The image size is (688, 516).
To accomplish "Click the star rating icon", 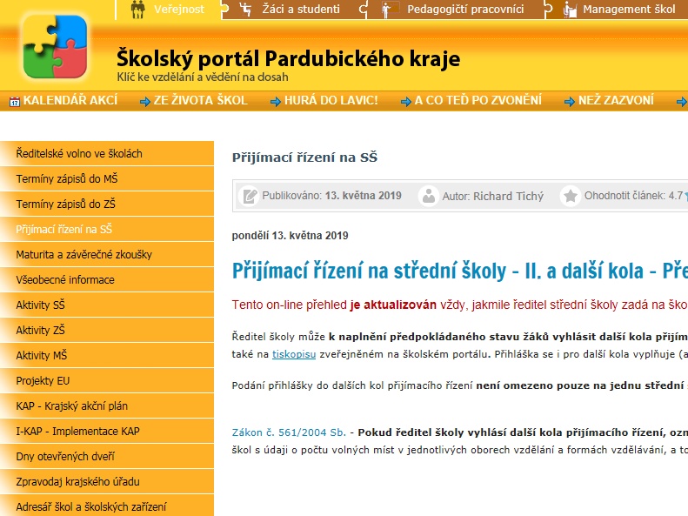I will coord(570,196).
